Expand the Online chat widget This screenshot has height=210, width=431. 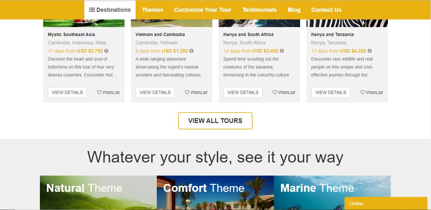coord(386,203)
